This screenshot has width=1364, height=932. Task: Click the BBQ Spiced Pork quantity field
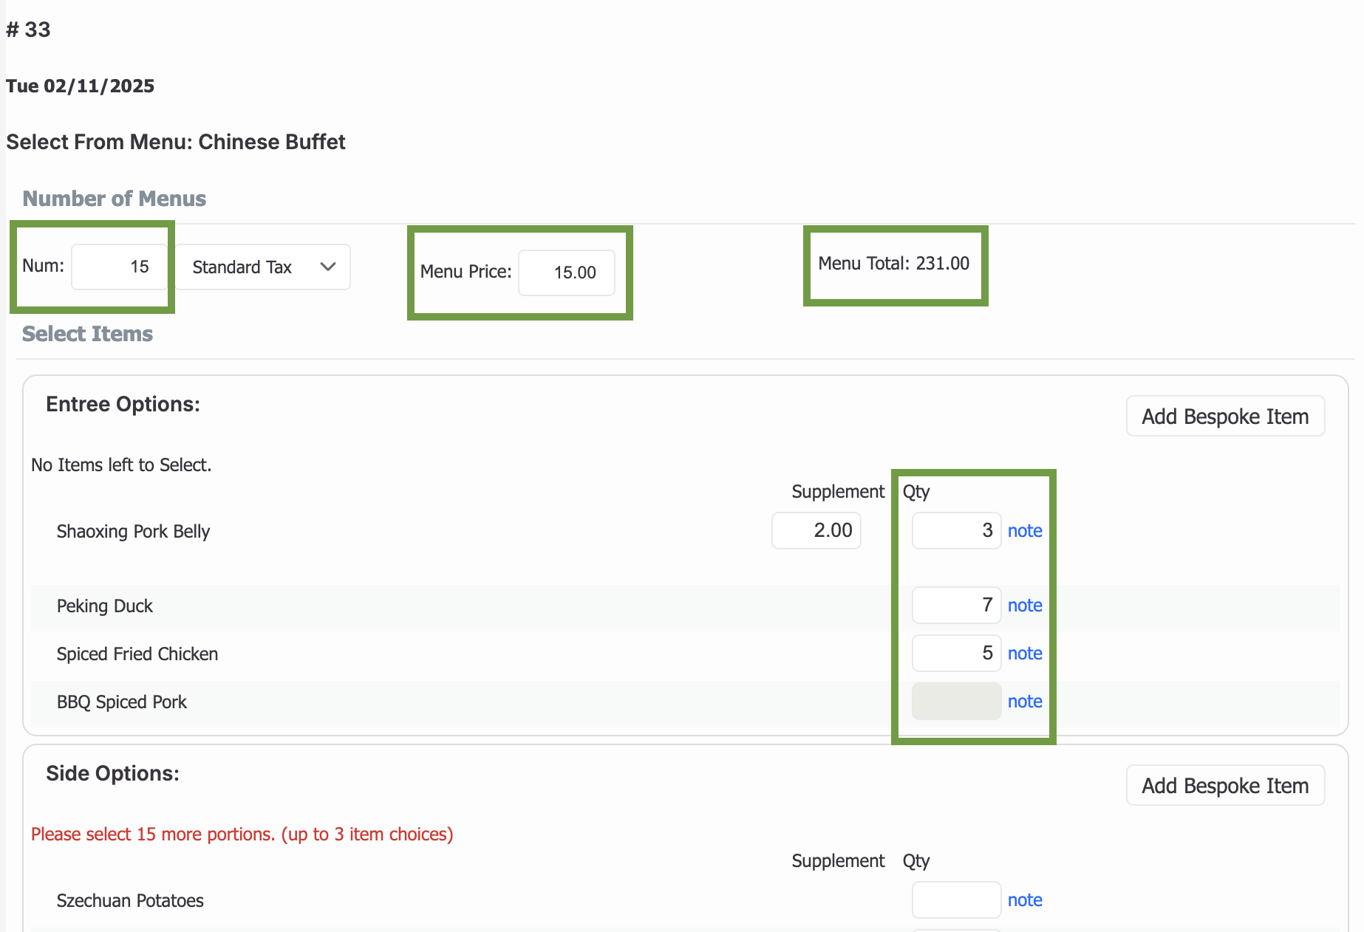coord(955,702)
